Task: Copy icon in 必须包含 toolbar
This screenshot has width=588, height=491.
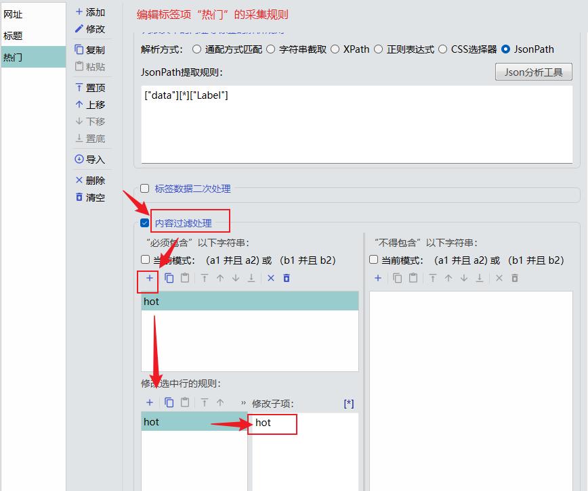Action: pos(169,278)
